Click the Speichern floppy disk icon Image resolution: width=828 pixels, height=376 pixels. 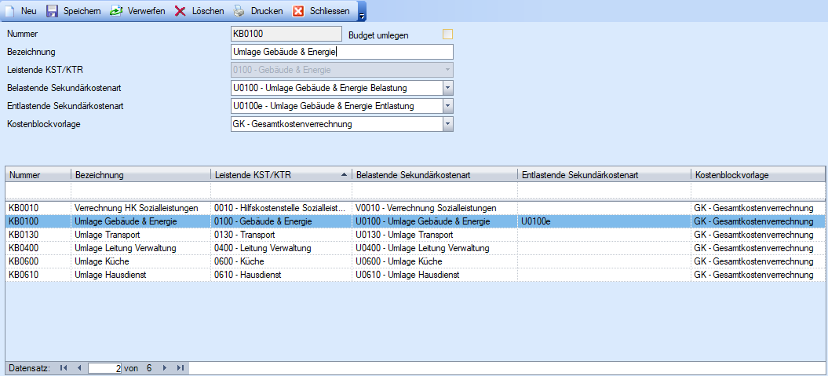pos(53,11)
